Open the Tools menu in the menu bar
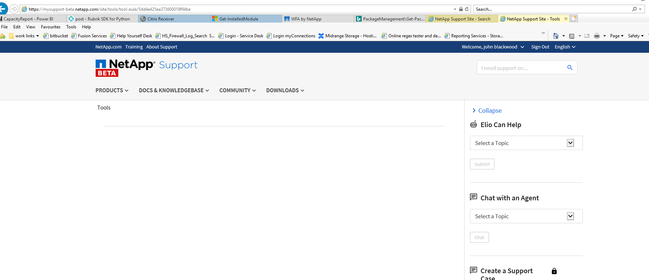The height and width of the screenshot is (280, 649). 71,27
